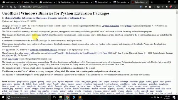Click the page vertical scrollbar thumb
This screenshot has width=178, height=100.
177,12
